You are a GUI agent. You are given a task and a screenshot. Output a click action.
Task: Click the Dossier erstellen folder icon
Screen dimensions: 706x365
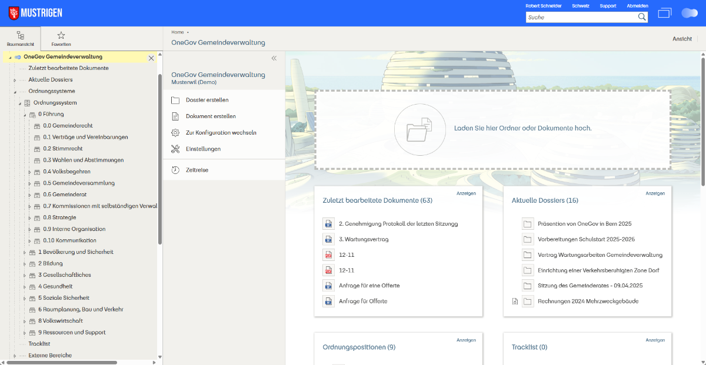pos(175,100)
